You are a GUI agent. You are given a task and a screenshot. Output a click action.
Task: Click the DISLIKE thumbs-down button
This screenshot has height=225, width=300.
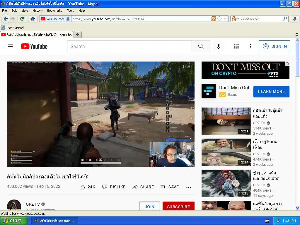[x=114, y=187]
